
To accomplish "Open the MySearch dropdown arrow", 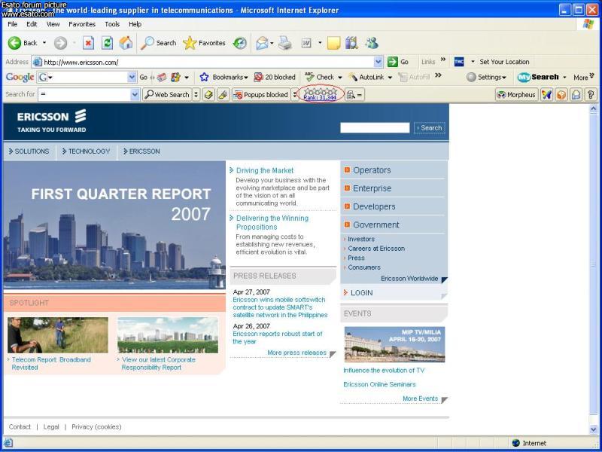I will 564,78.
